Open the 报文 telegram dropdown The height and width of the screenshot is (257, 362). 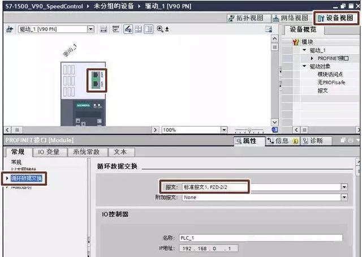pos(344,187)
